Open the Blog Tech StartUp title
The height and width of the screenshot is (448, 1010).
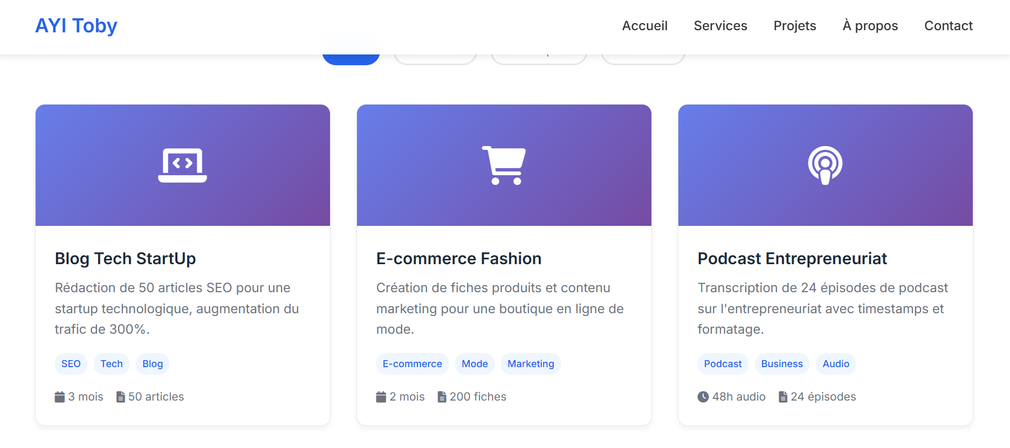tap(125, 259)
